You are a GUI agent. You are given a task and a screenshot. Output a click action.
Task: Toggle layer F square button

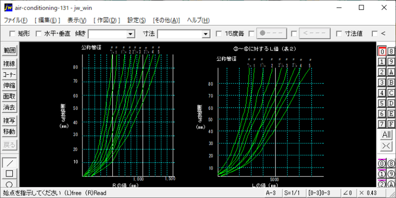point(391,124)
